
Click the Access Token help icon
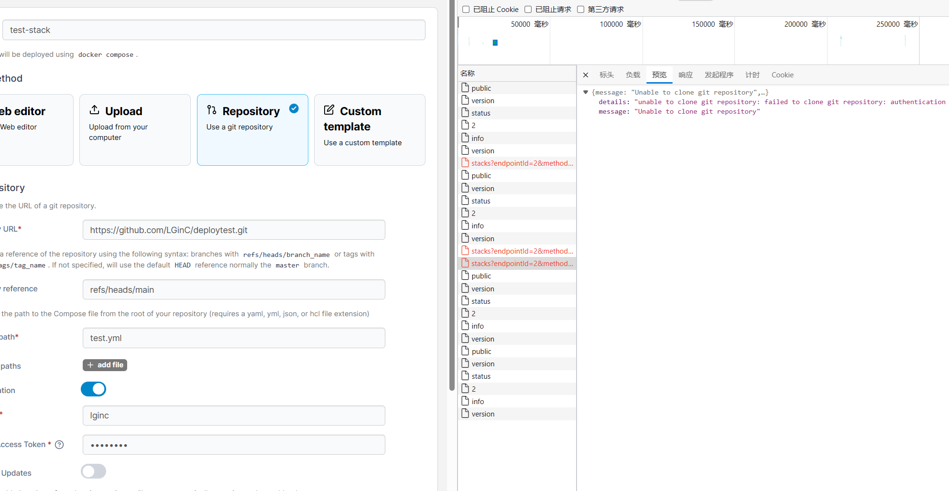tap(59, 444)
